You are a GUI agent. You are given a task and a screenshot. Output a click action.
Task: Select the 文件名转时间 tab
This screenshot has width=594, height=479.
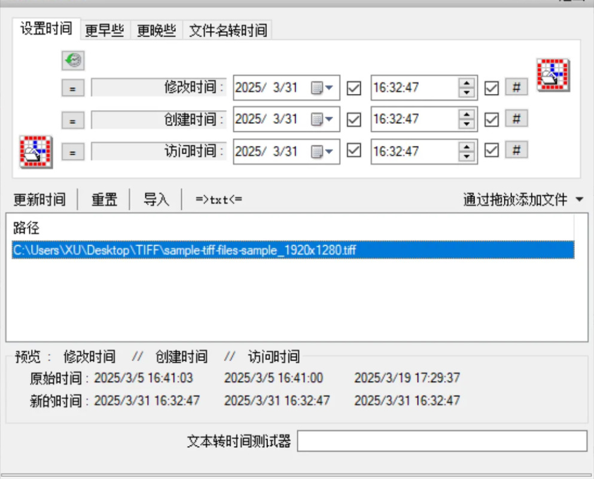[x=228, y=30]
